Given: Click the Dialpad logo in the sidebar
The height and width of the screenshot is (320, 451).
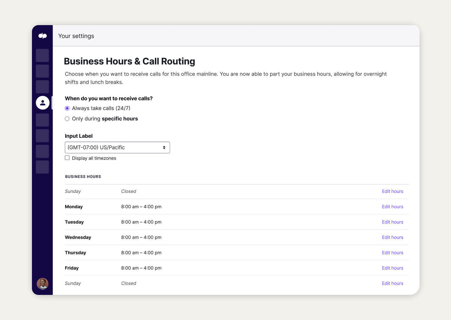Looking at the screenshot, I should pos(43,36).
